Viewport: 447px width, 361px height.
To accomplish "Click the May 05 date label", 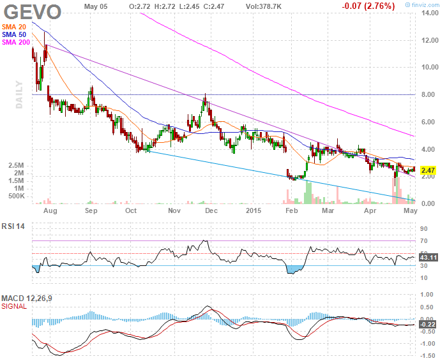I will (x=96, y=6).
